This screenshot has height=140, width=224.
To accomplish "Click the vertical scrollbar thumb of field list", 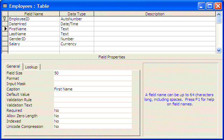I will pos(219,20).
